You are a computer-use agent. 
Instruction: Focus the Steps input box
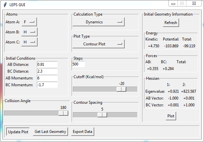pyautogui.click(x=78, y=64)
